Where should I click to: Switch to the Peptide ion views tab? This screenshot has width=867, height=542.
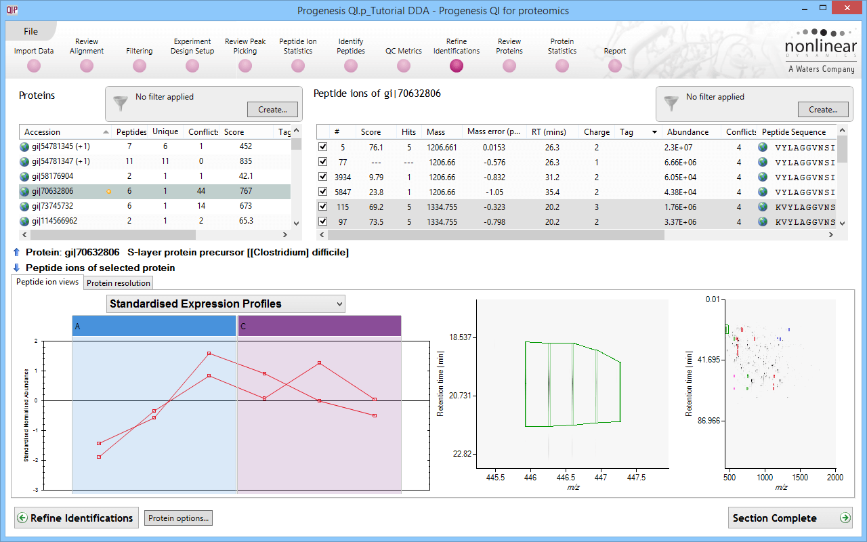click(47, 283)
